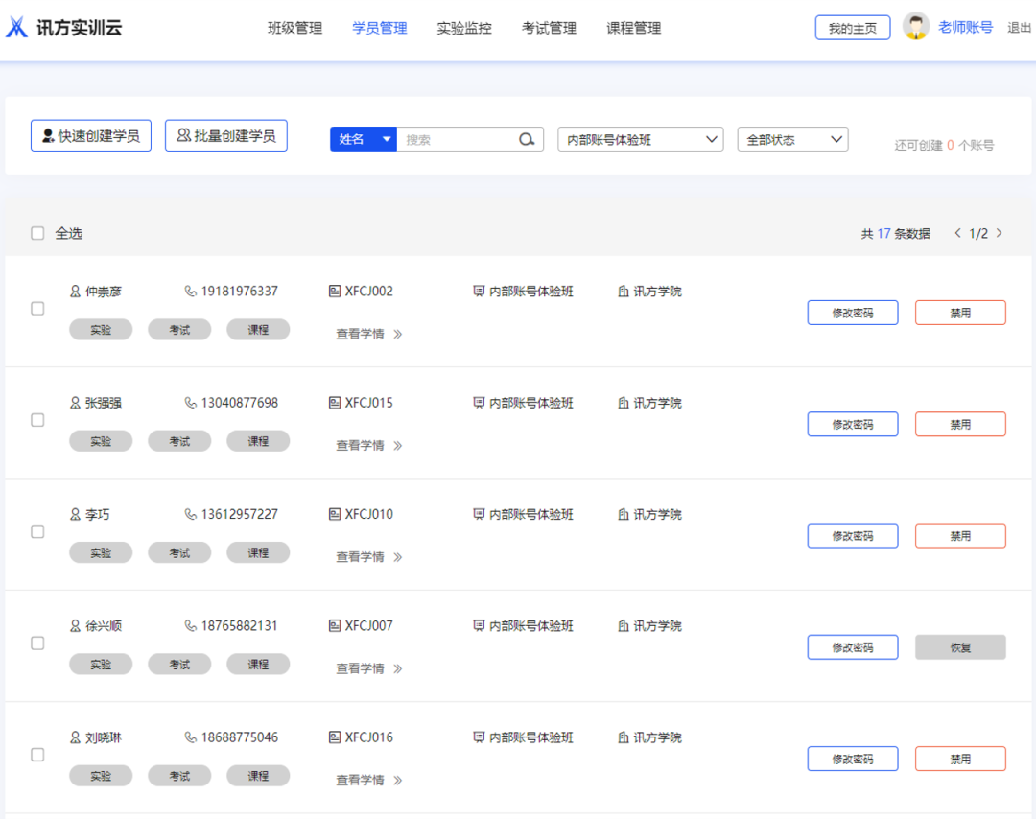The width and height of the screenshot is (1036, 819).
Task: Click the 讯方实训云 logo icon
Action: tap(16, 27)
